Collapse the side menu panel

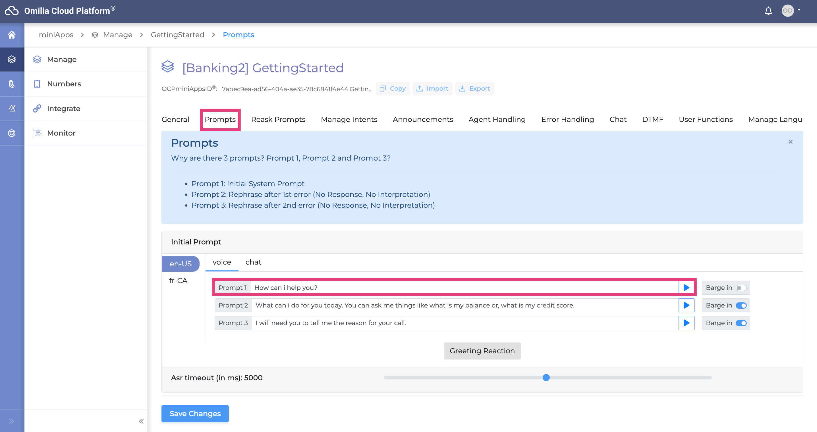(x=141, y=421)
